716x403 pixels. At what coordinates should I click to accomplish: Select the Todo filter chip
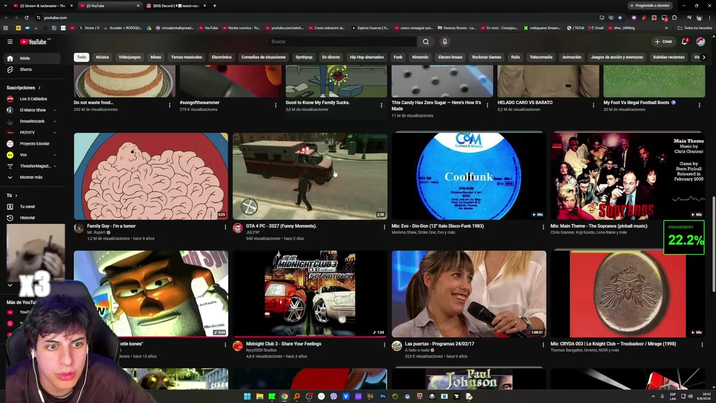pyautogui.click(x=82, y=57)
